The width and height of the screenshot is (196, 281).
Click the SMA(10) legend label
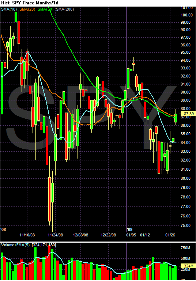tap(9, 9)
